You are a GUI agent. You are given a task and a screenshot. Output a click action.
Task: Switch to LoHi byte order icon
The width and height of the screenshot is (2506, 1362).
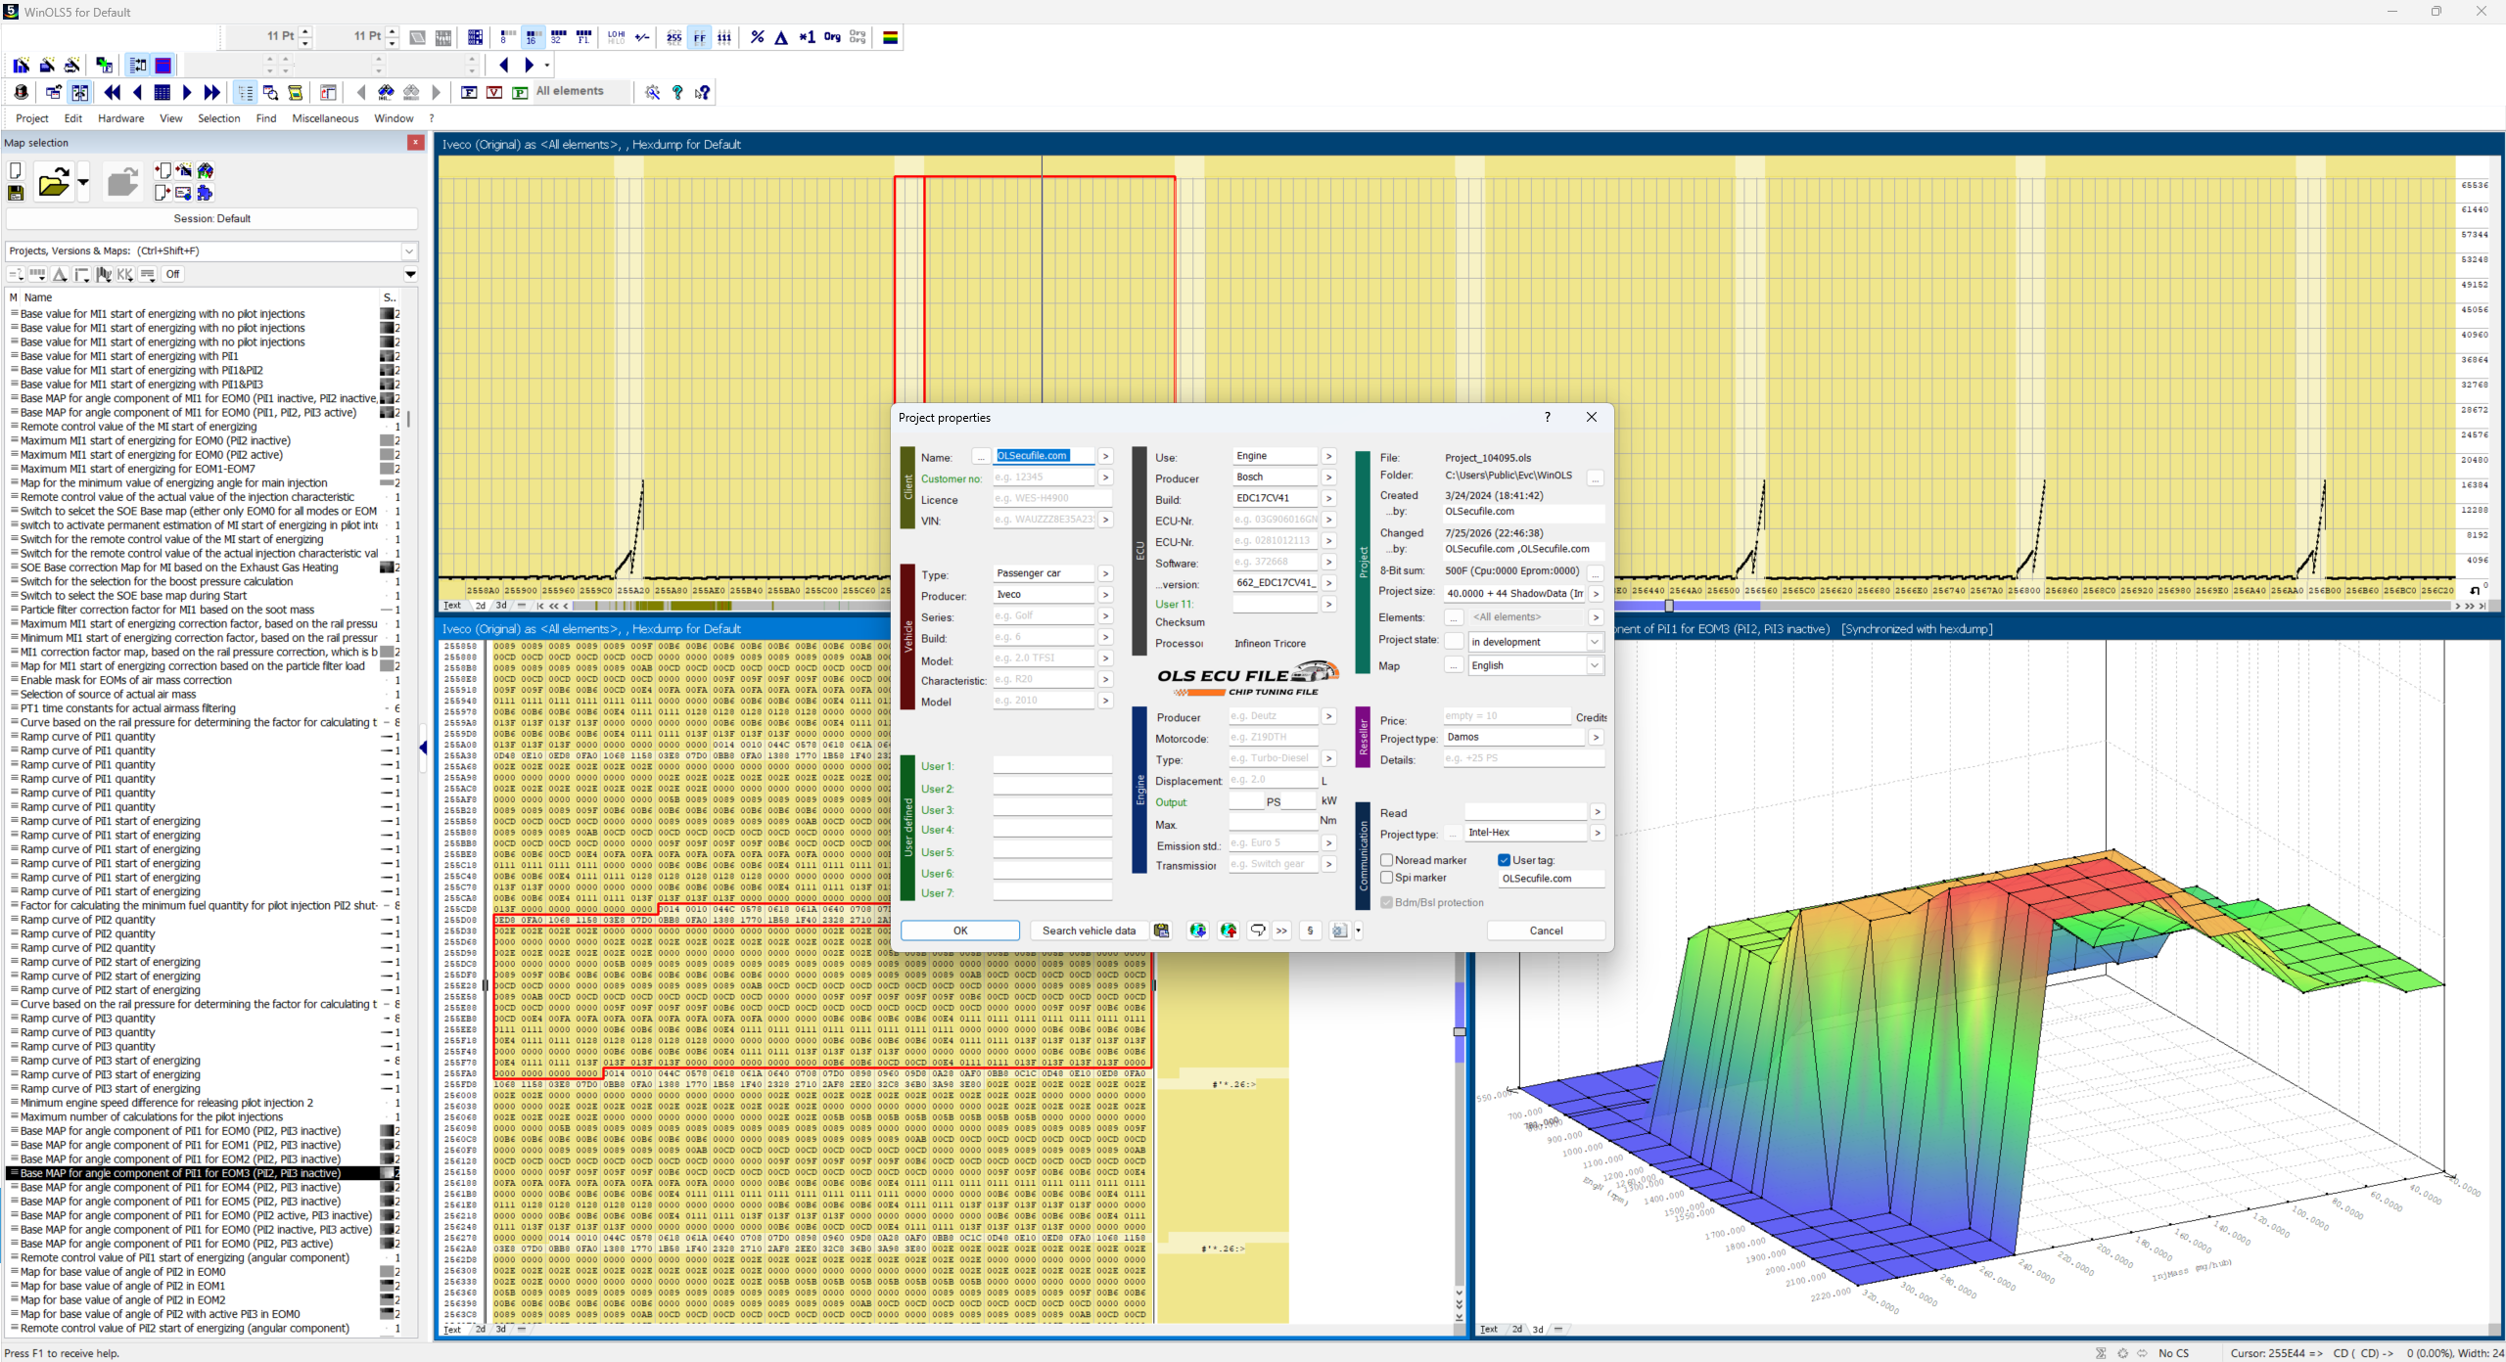click(616, 37)
